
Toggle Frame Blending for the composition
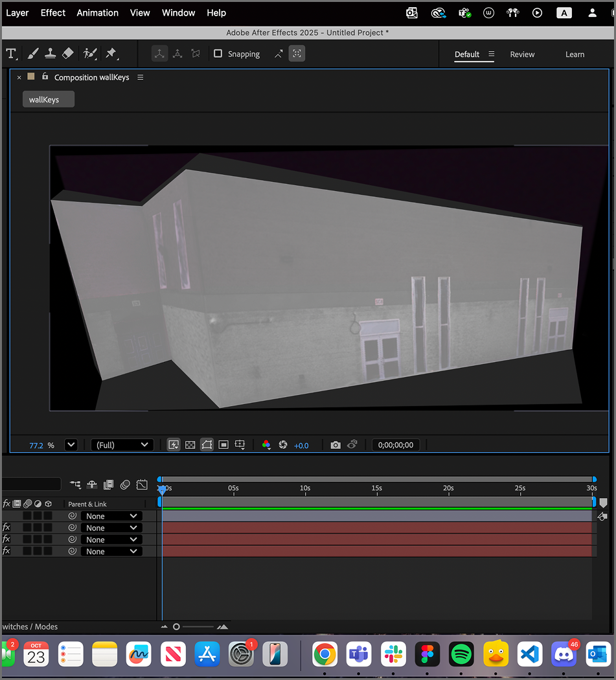109,484
